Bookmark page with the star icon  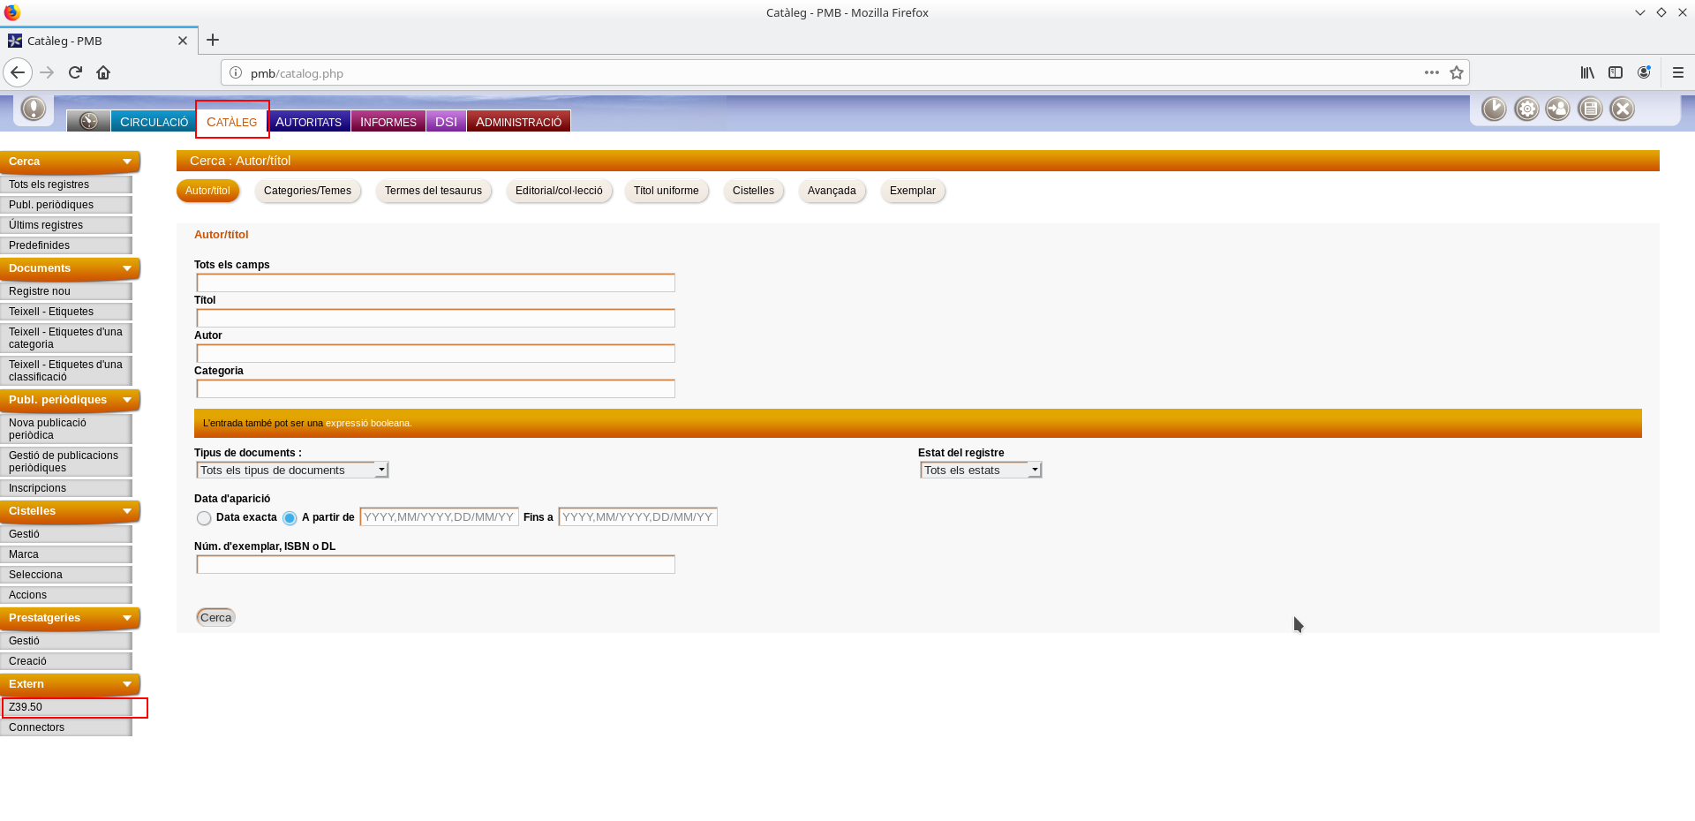click(x=1457, y=73)
